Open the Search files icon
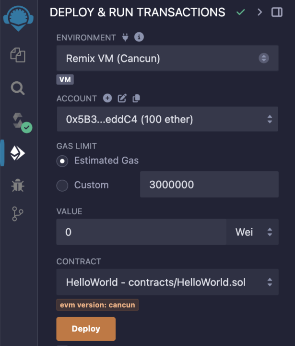 [x=18, y=88]
